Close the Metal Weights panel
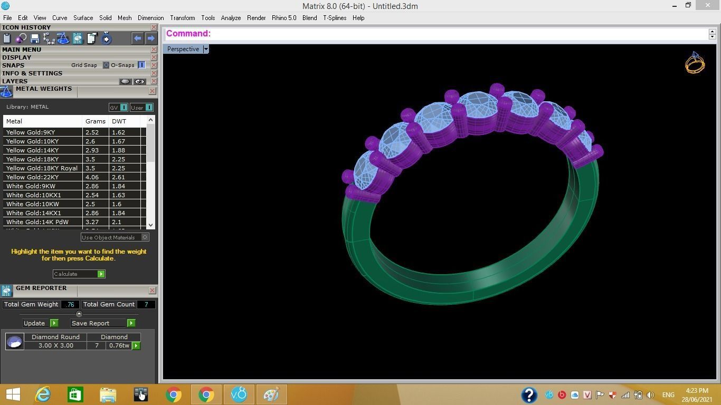 [x=152, y=91]
